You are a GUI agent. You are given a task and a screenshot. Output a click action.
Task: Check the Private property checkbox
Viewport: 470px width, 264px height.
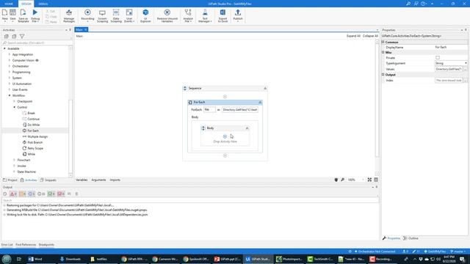[438, 57]
